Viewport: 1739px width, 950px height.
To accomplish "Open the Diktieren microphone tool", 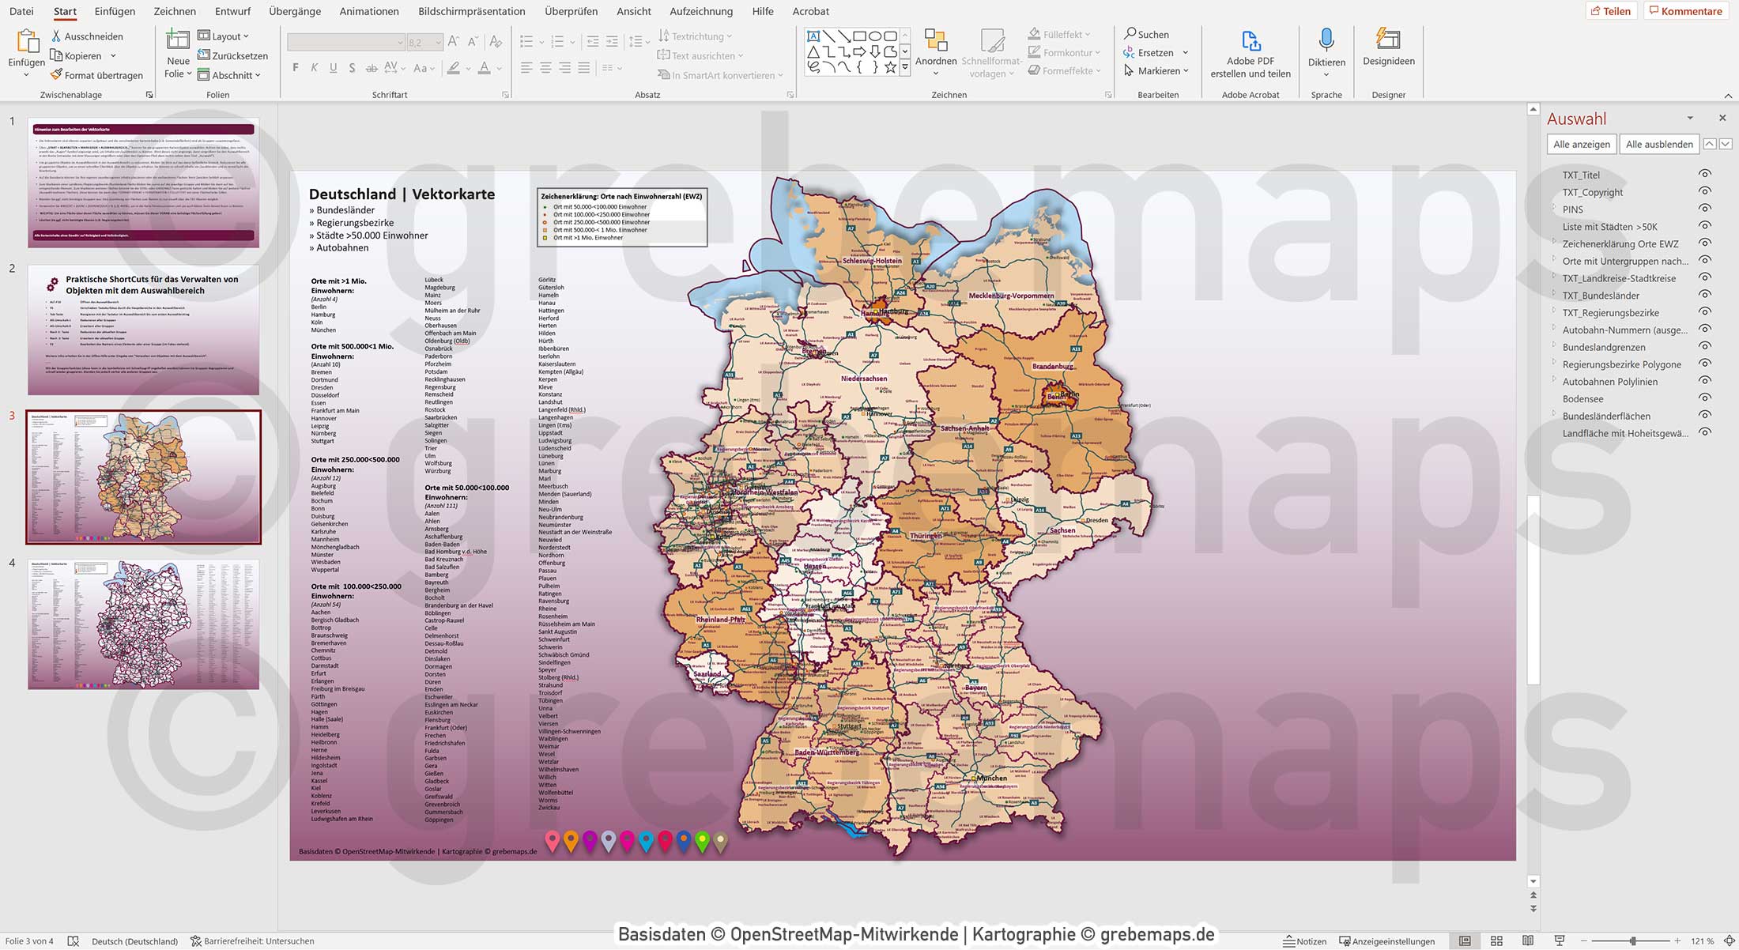I will click(x=1326, y=51).
